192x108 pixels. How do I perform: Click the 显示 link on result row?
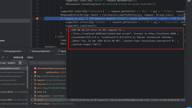pos(183,100)
